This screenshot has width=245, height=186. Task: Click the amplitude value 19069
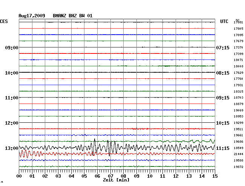coord(239,110)
